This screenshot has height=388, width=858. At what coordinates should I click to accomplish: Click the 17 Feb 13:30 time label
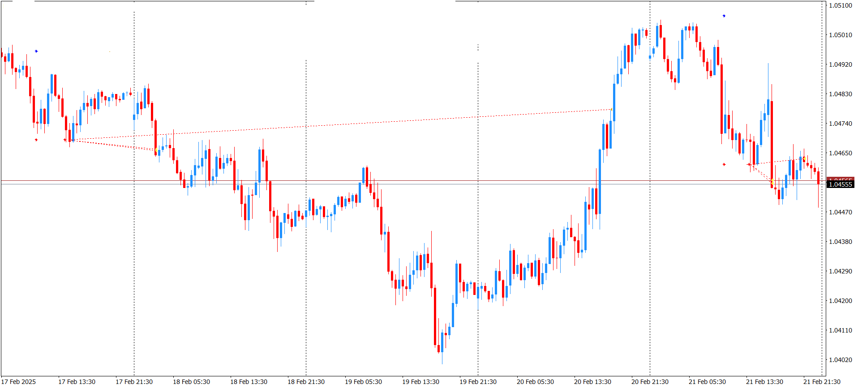coord(77,382)
